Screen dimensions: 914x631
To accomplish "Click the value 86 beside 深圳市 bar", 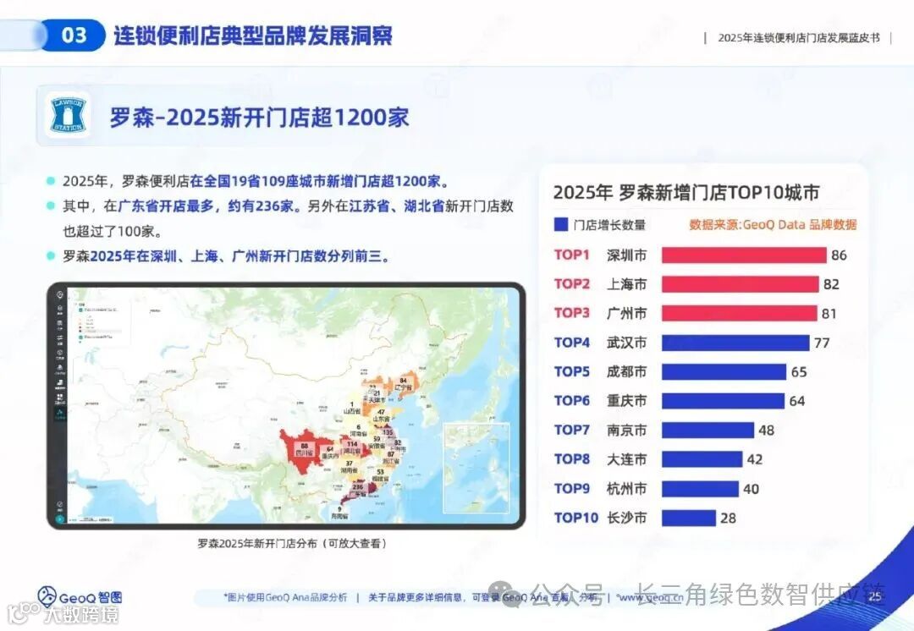I will (x=839, y=255).
